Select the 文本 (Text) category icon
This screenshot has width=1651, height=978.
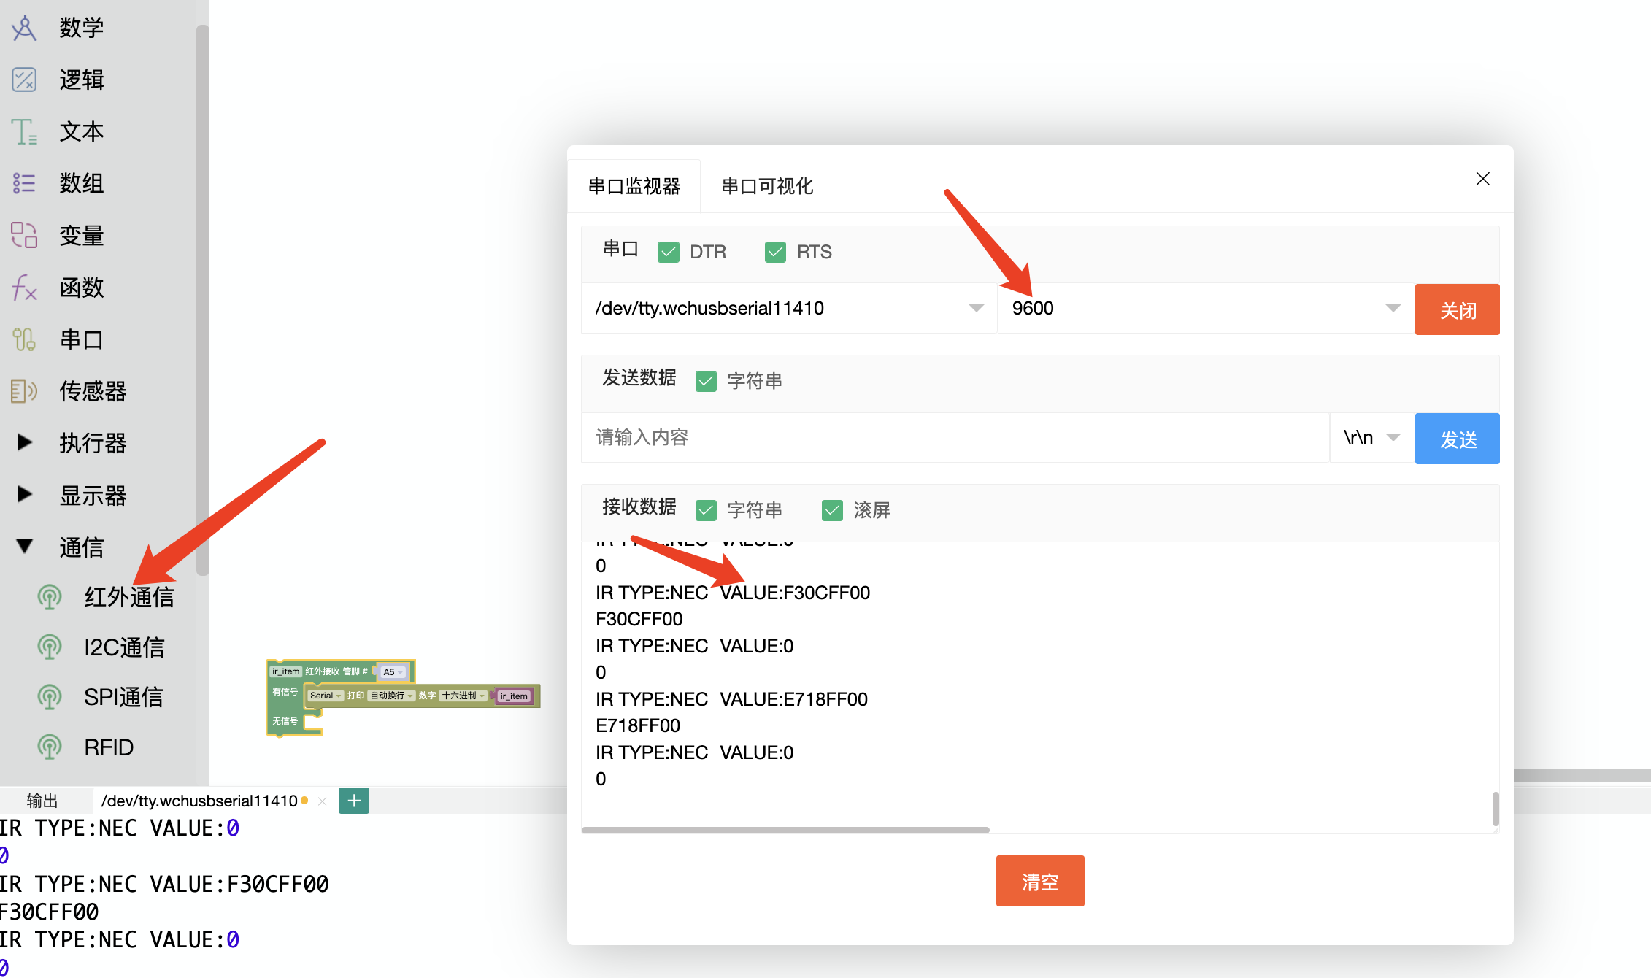pos(23,131)
